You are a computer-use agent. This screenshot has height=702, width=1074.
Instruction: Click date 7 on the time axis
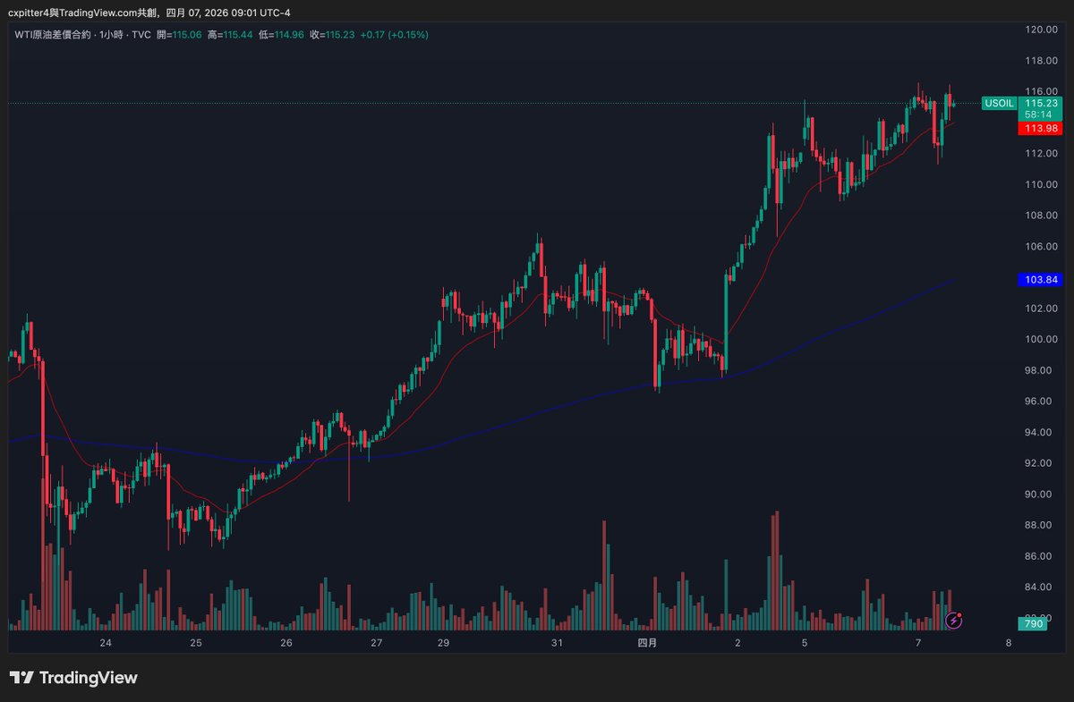(918, 643)
